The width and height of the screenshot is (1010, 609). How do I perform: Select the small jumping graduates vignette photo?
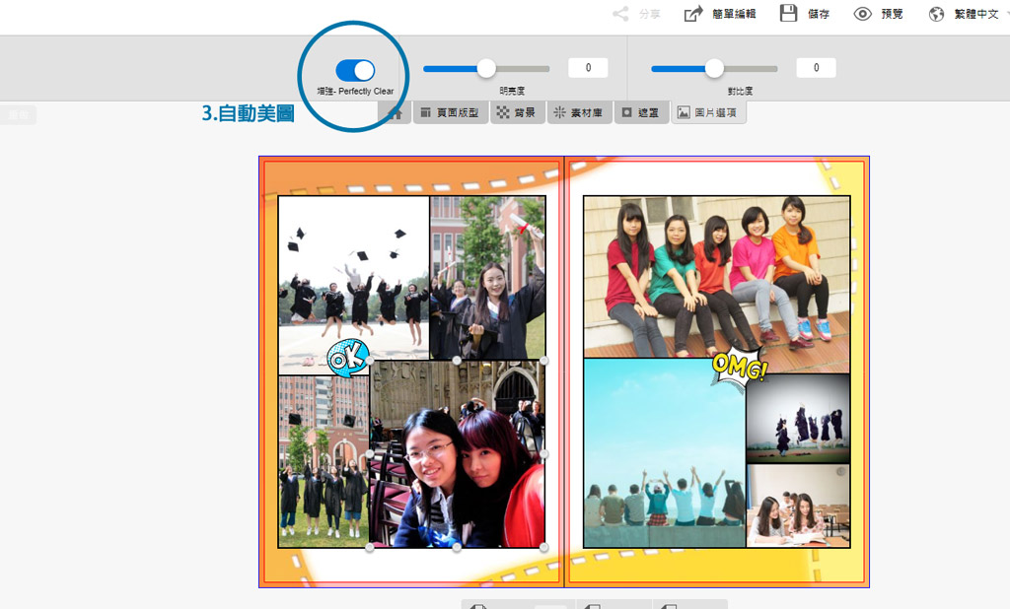[x=798, y=418]
